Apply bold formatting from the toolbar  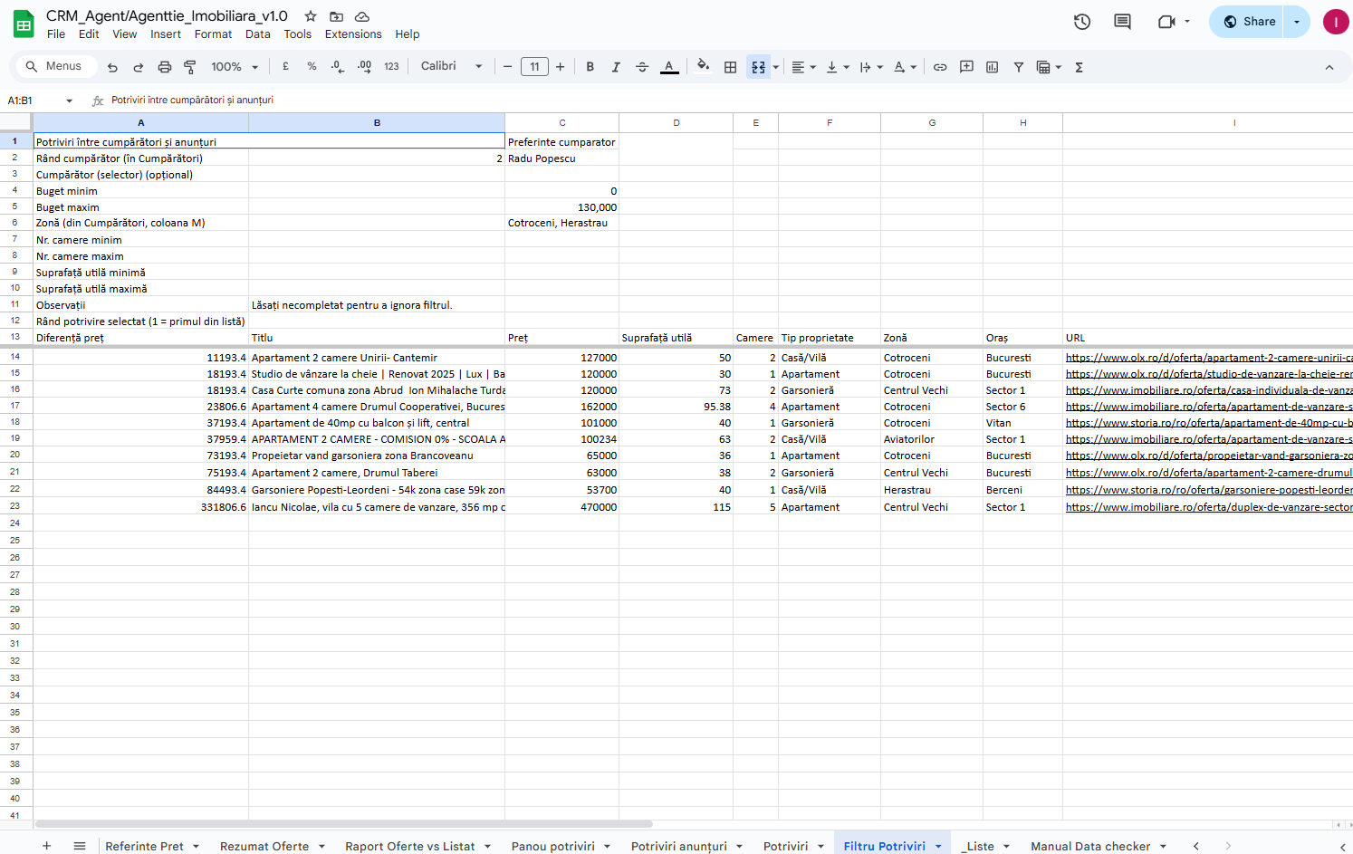[x=590, y=66]
